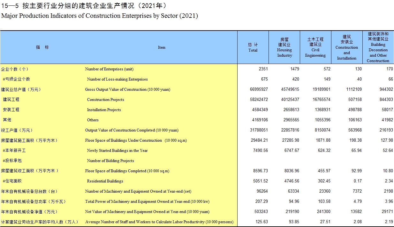Click the 'Residential Buildings' row label

(105, 181)
